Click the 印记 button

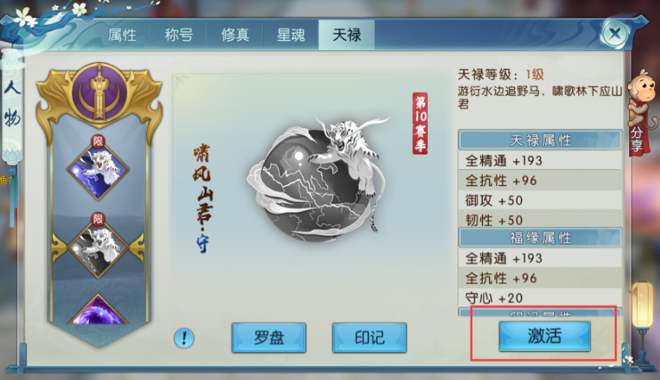pyautogui.click(x=369, y=337)
